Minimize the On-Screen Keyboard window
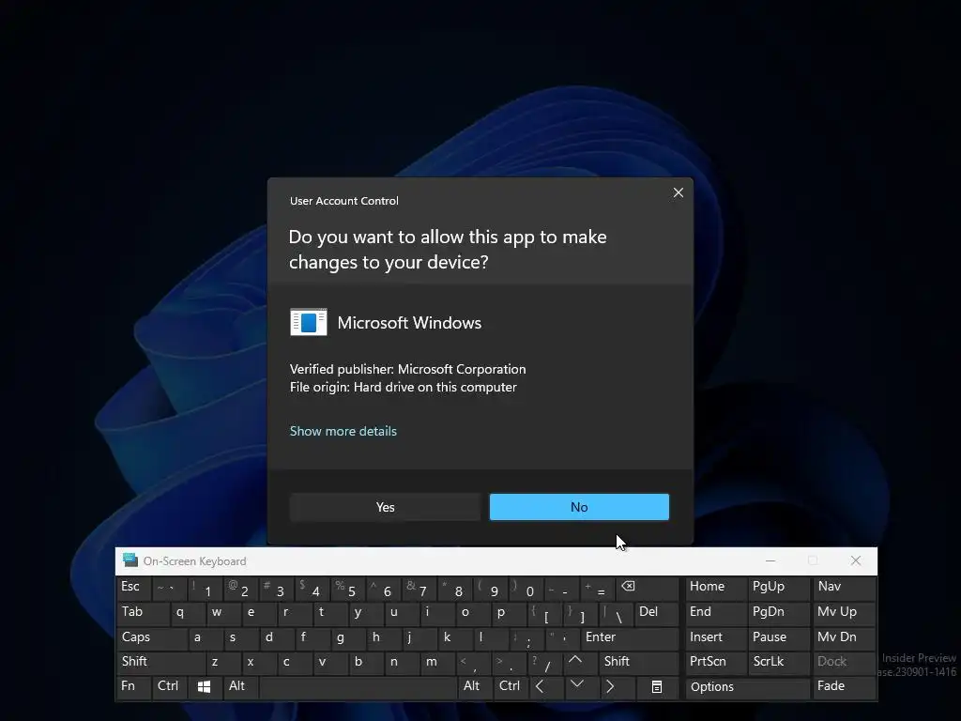Image resolution: width=961 pixels, height=721 pixels. (x=770, y=560)
